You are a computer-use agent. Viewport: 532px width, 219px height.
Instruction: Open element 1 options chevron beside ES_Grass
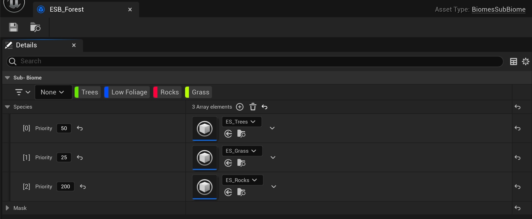(273, 157)
